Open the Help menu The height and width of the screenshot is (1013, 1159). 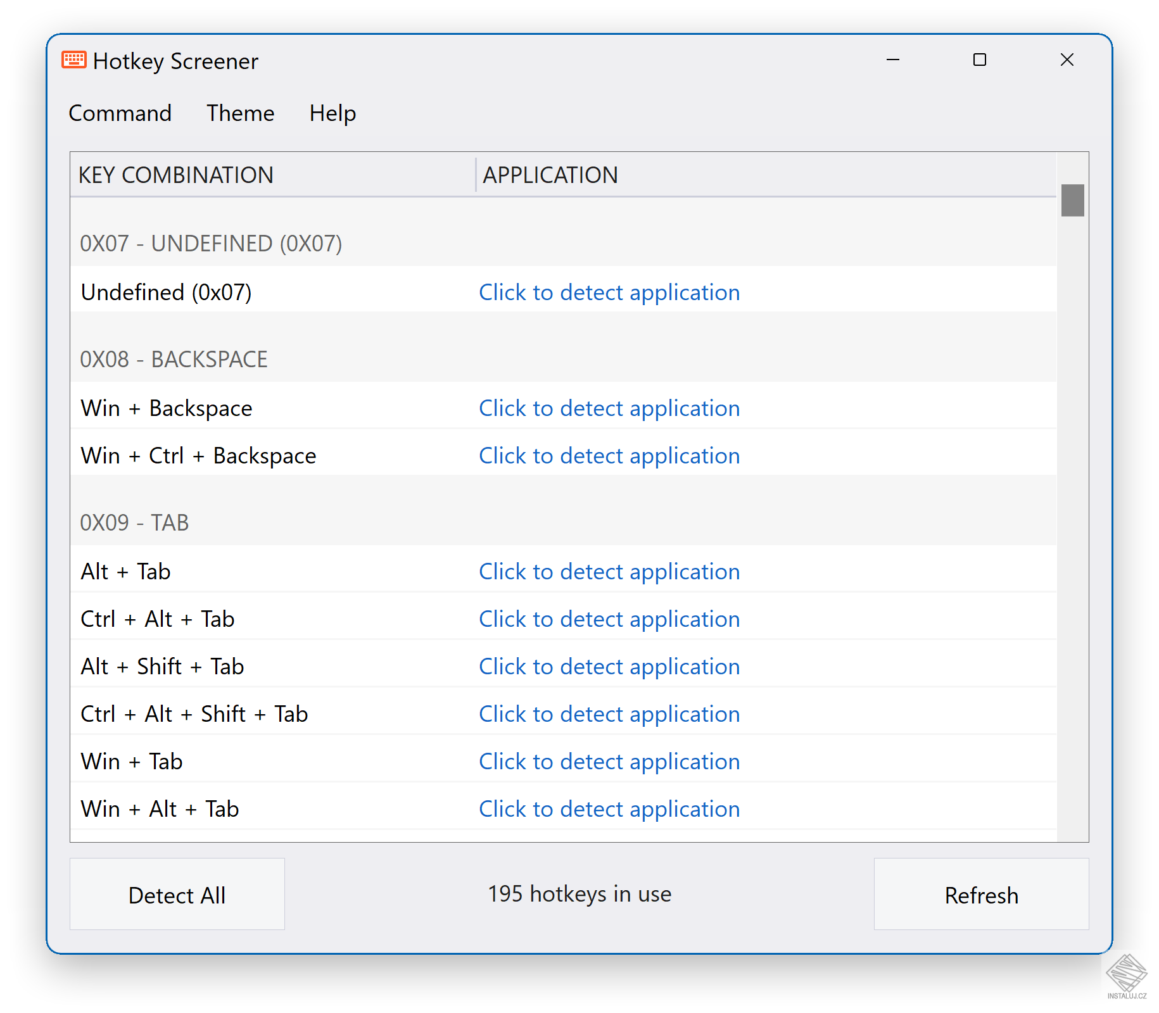tap(333, 113)
